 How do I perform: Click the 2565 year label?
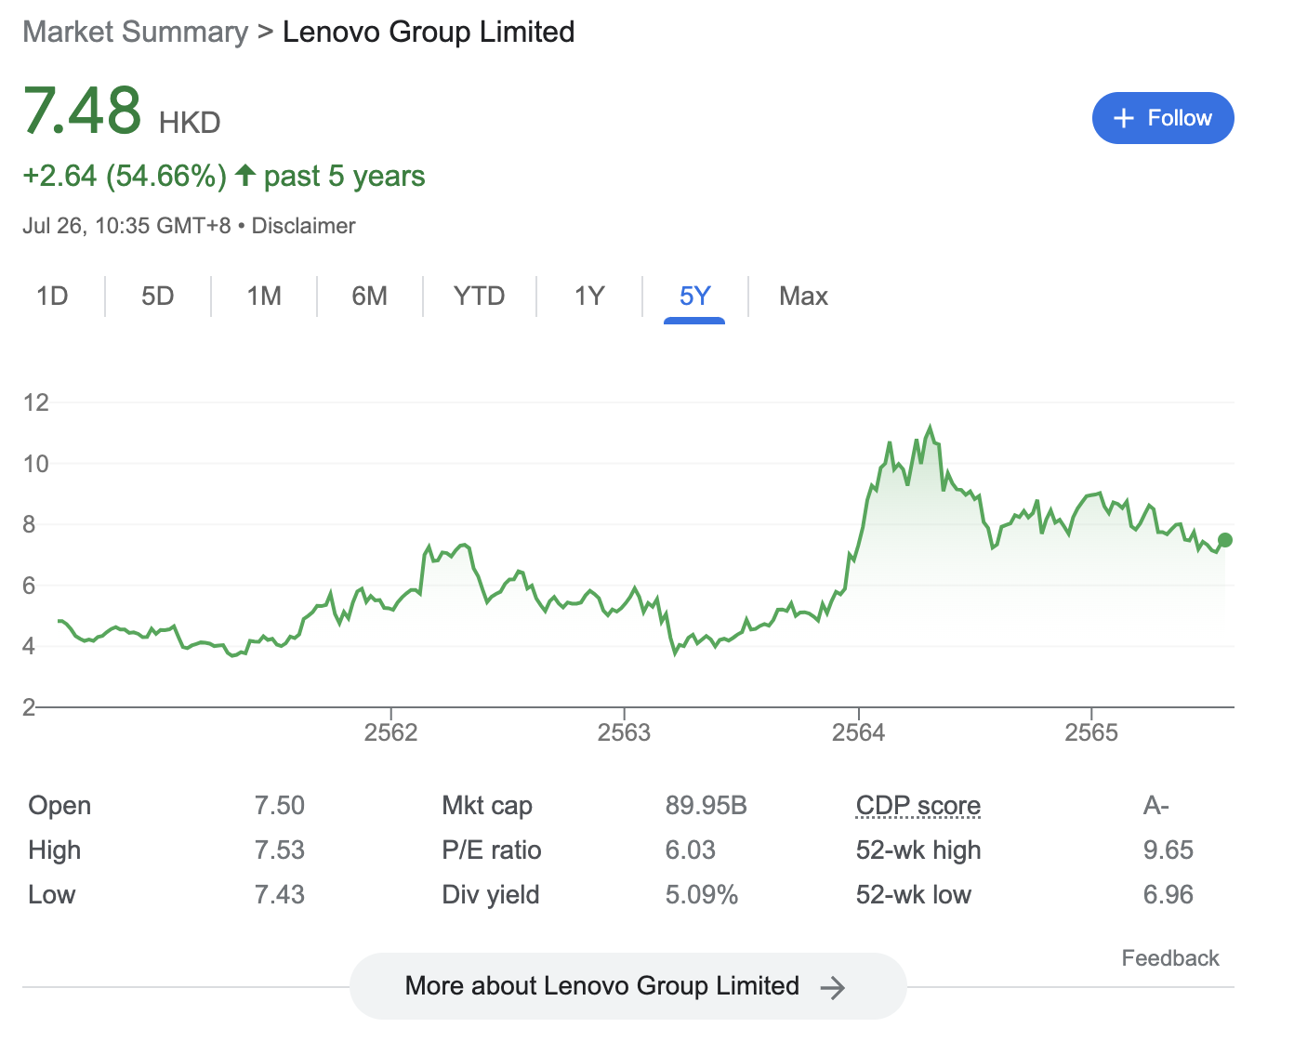[1091, 732]
